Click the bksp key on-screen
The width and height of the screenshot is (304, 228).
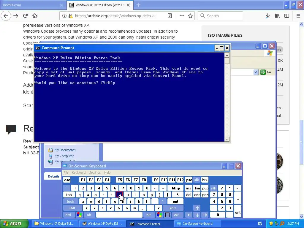point(176,188)
